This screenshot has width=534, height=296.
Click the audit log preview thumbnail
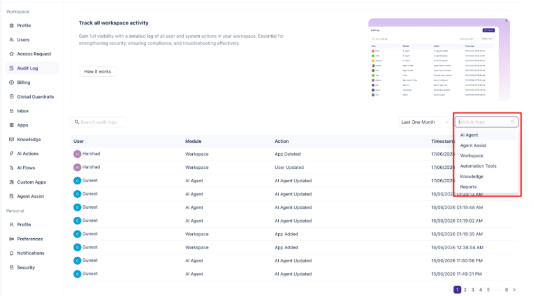(439, 60)
